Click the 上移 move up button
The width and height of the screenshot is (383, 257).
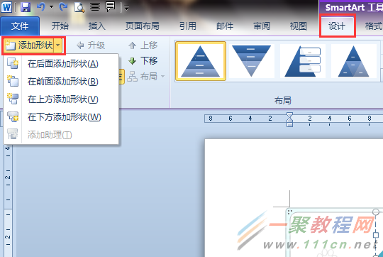pos(143,45)
